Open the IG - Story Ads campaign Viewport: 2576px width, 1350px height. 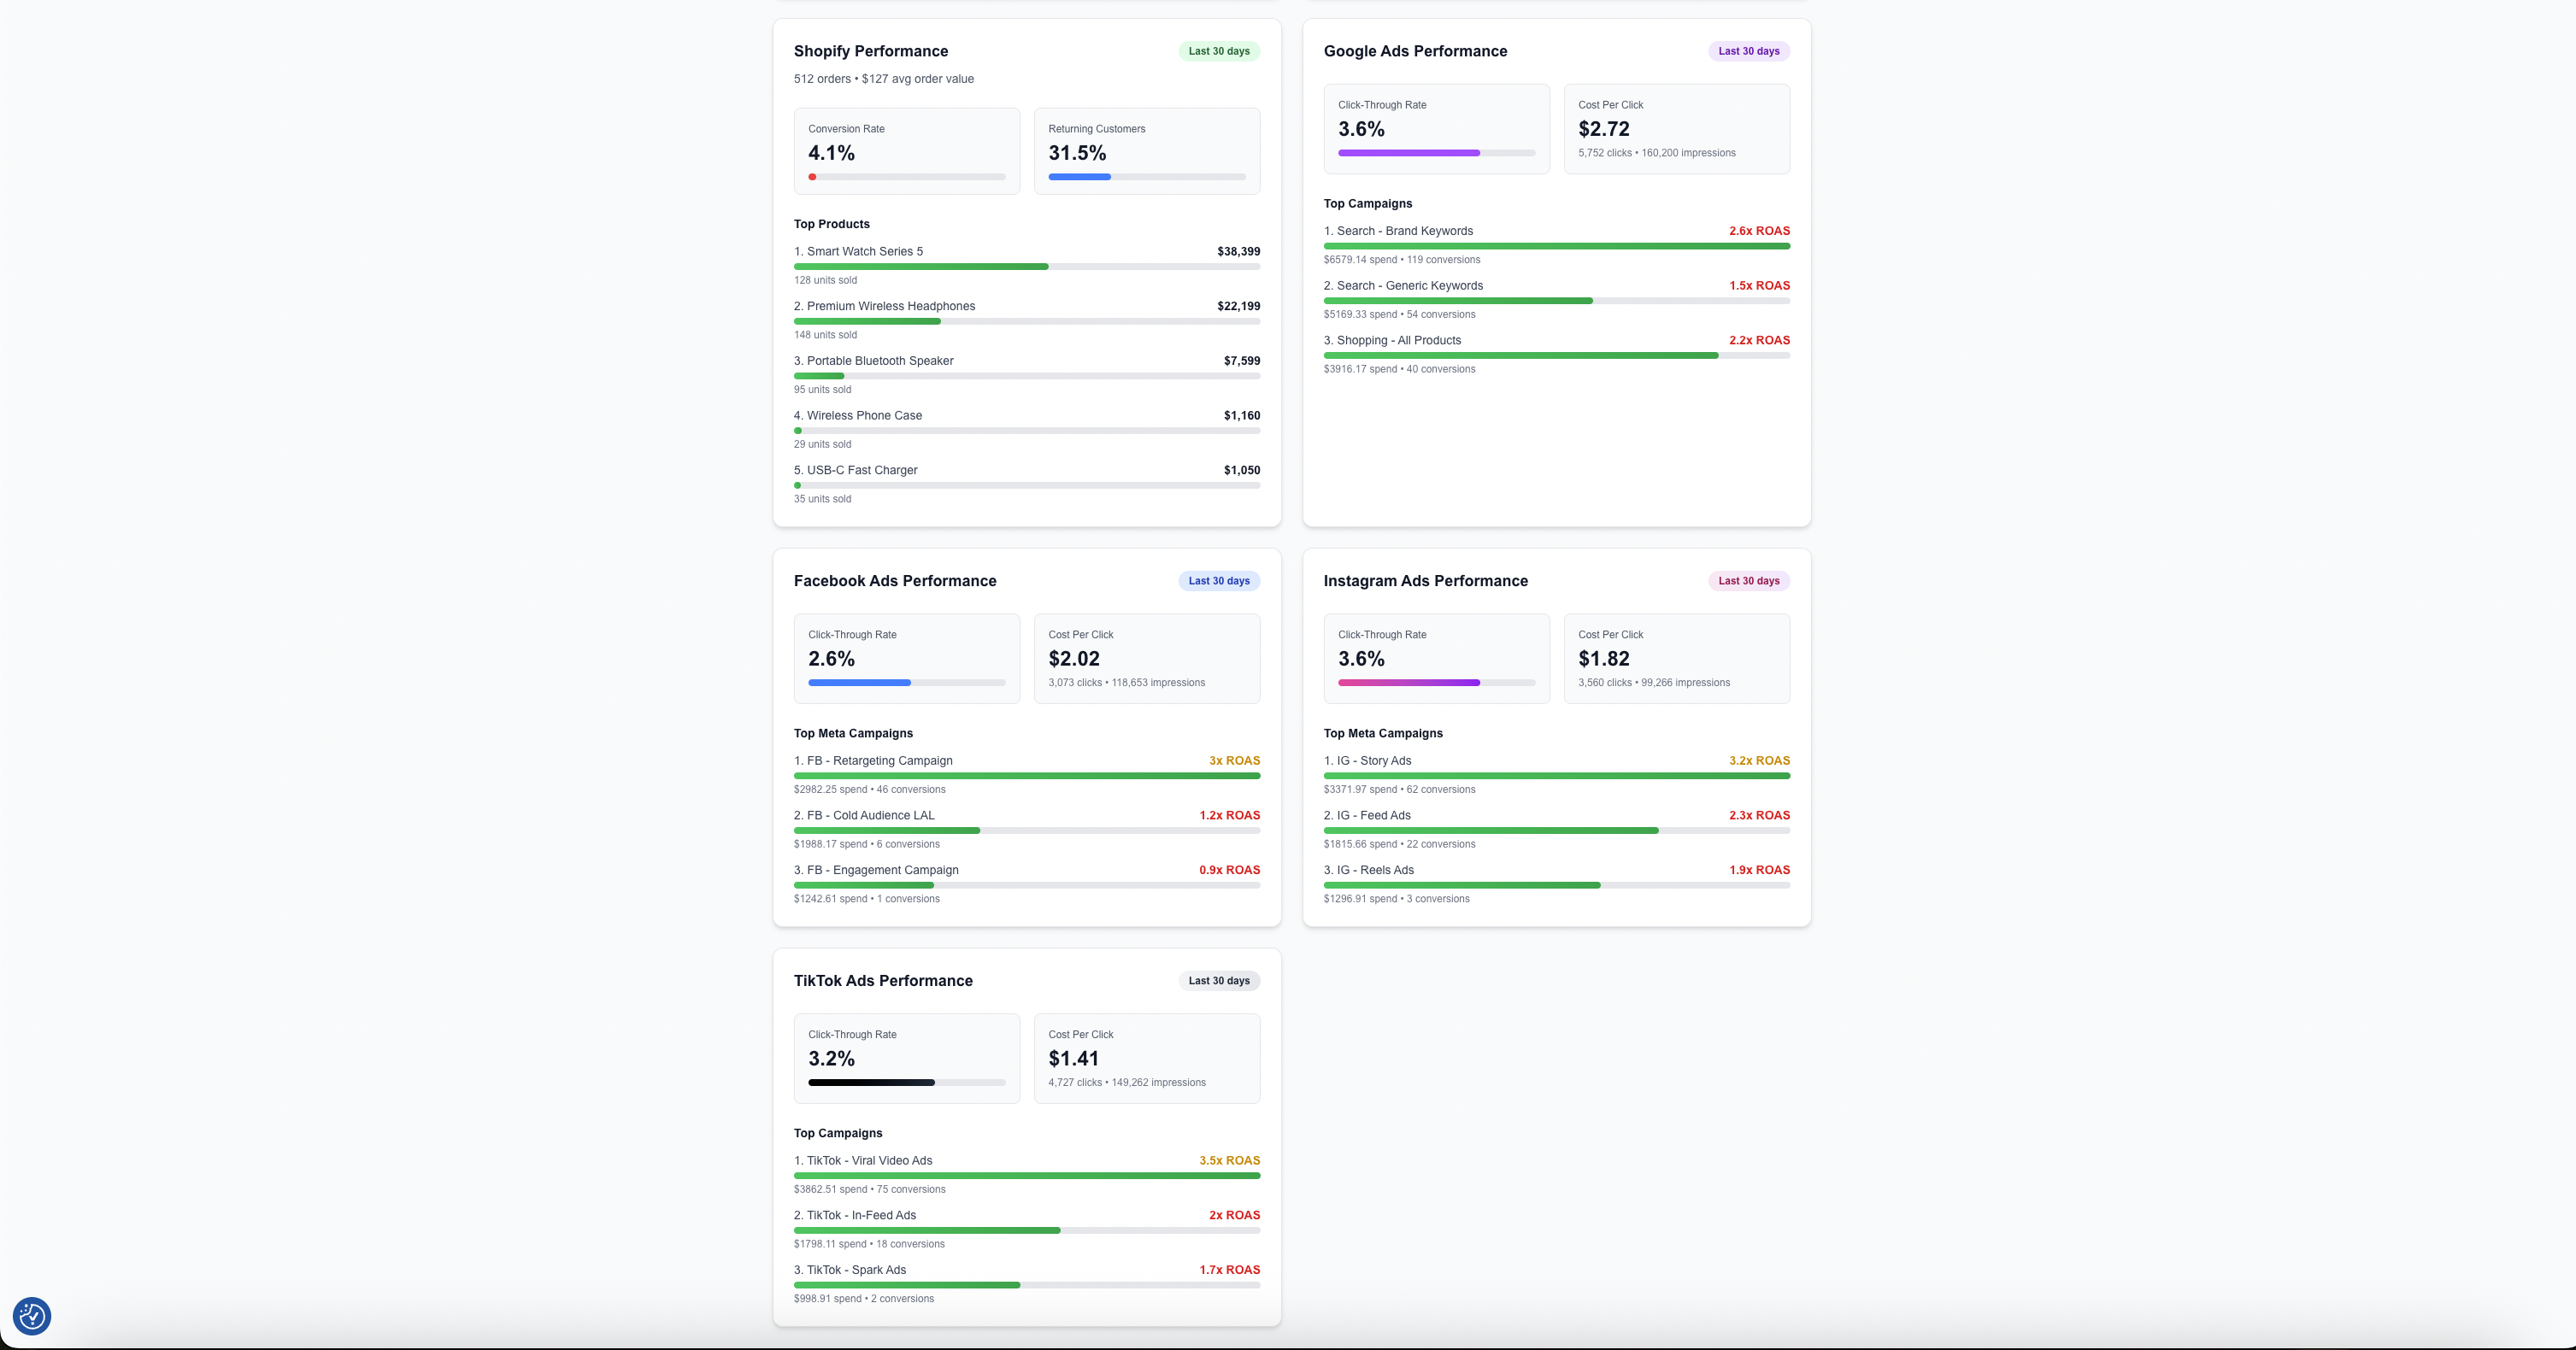(x=1367, y=760)
